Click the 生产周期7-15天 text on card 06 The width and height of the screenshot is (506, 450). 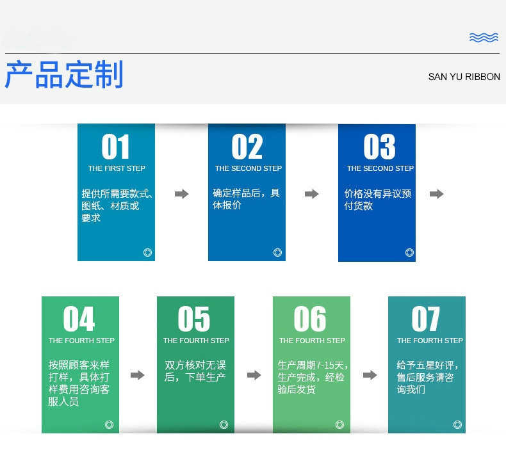311,365
